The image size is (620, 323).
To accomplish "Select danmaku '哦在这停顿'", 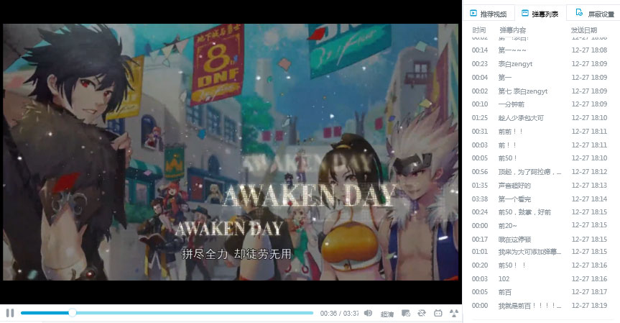I will (540, 239).
